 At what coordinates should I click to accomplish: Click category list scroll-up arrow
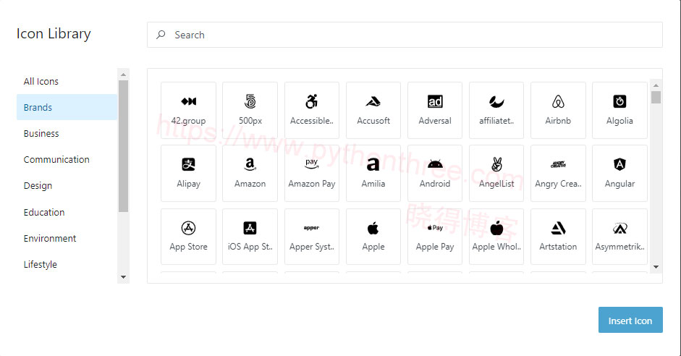click(x=123, y=75)
